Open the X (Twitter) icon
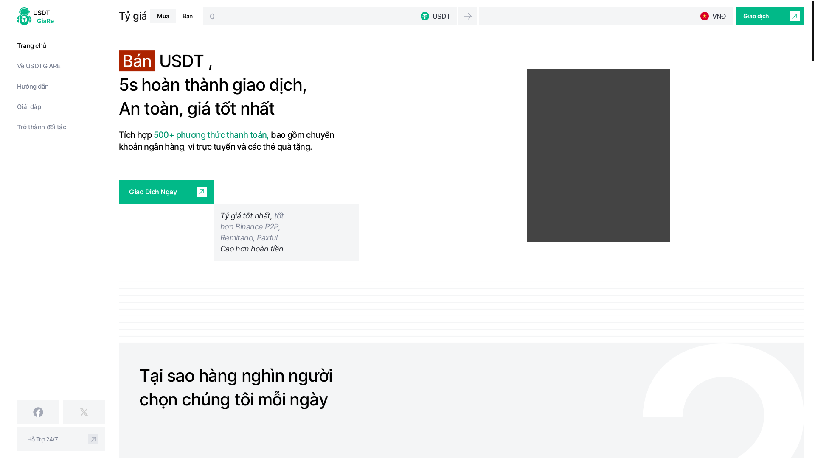Viewport: 815px width, 458px height. (x=84, y=412)
